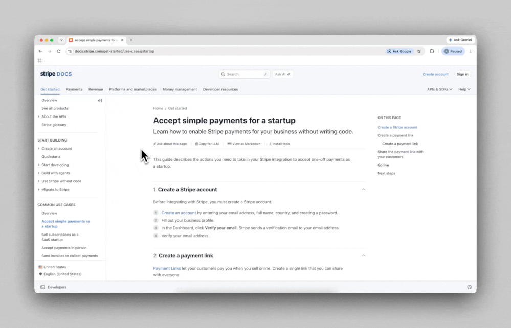Jump to Share the payment link section
Screen dimensions: 511x328
pyautogui.click(x=400, y=154)
